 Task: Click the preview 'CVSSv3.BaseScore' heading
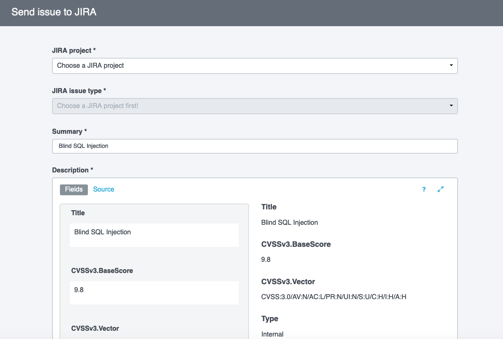[x=296, y=244]
